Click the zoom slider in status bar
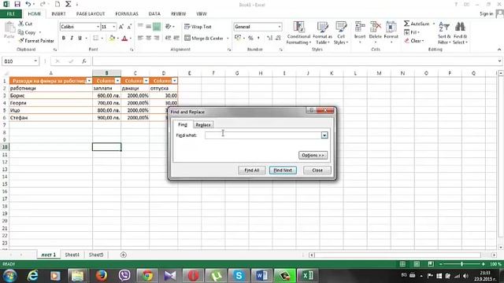Viewport: 504px width, 283px height. tap(462, 264)
